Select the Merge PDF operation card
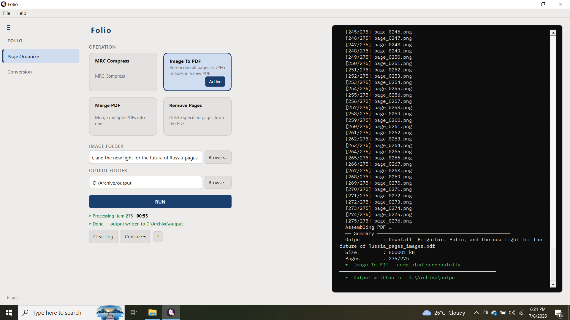The width and height of the screenshot is (570, 320). pos(123,116)
